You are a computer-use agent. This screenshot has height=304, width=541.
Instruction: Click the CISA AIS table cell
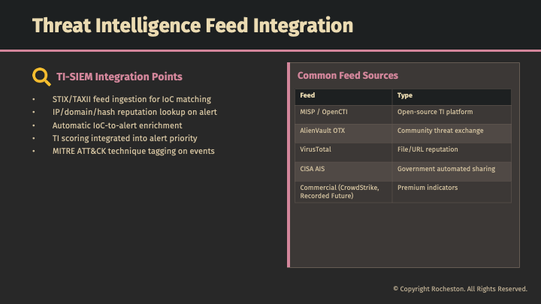tap(313, 169)
